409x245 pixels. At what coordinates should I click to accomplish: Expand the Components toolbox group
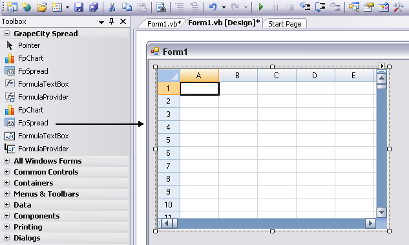coord(7,216)
